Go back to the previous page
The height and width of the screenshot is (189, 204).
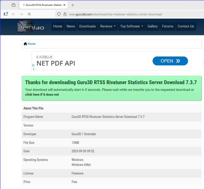click(14, 14)
